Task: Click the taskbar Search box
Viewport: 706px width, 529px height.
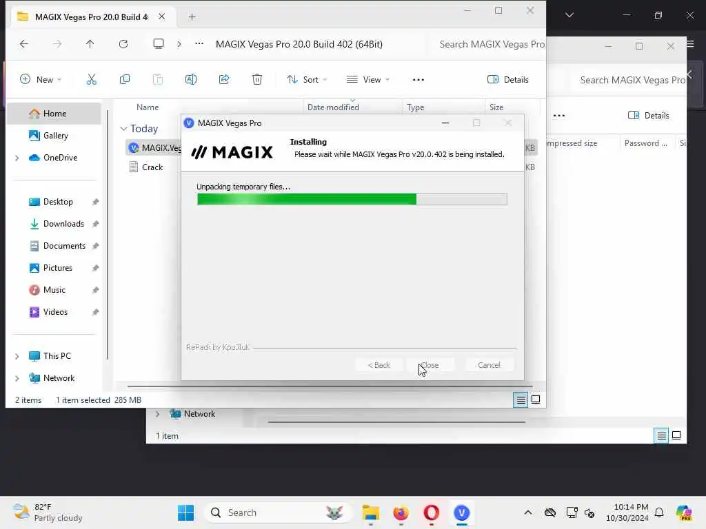Action: pos(277,512)
